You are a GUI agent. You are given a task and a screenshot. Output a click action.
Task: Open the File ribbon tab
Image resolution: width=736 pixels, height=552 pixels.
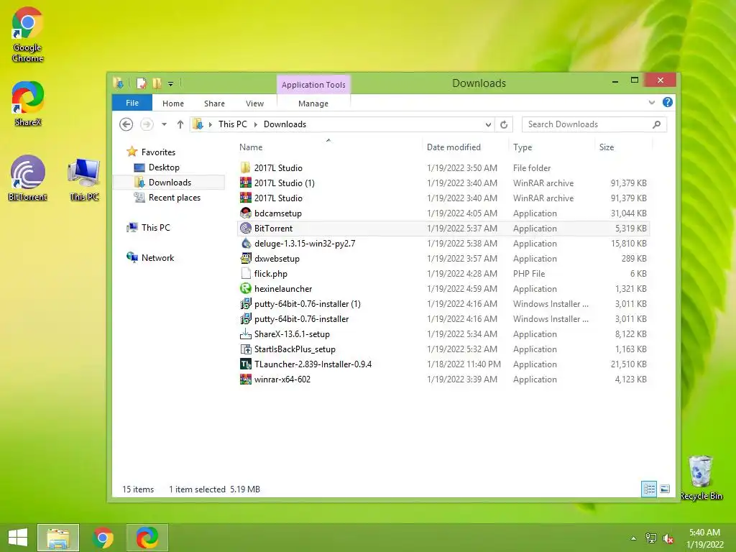(x=132, y=103)
